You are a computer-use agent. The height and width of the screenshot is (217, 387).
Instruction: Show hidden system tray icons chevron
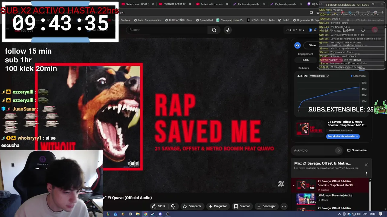pyautogui.click(x=340, y=214)
